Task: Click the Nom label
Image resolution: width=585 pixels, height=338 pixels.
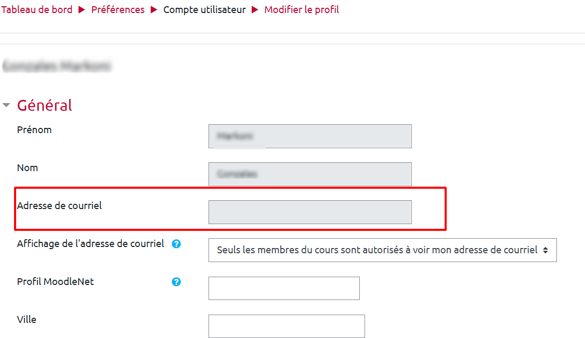Action: pyautogui.click(x=28, y=168)
